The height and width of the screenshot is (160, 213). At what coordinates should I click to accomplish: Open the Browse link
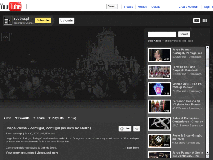(x=128, y=7)
